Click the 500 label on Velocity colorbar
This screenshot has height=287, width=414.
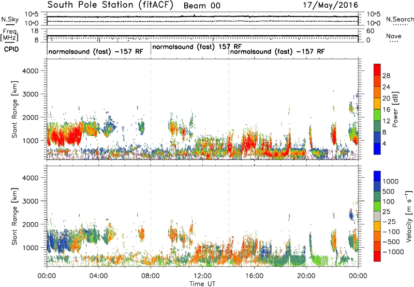pyautogui.click(x=389, y=192)
